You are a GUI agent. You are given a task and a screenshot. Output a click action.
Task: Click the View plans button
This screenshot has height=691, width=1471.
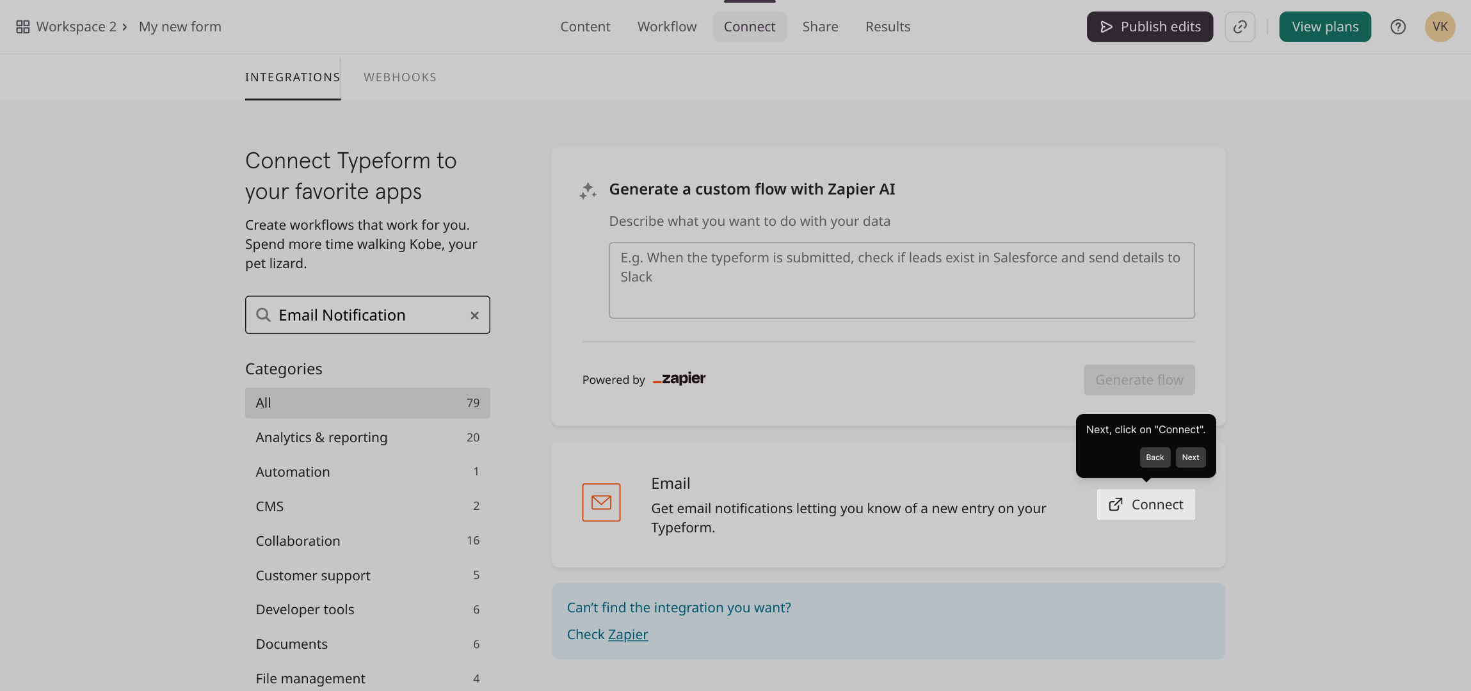click(x=1325, y=27)
